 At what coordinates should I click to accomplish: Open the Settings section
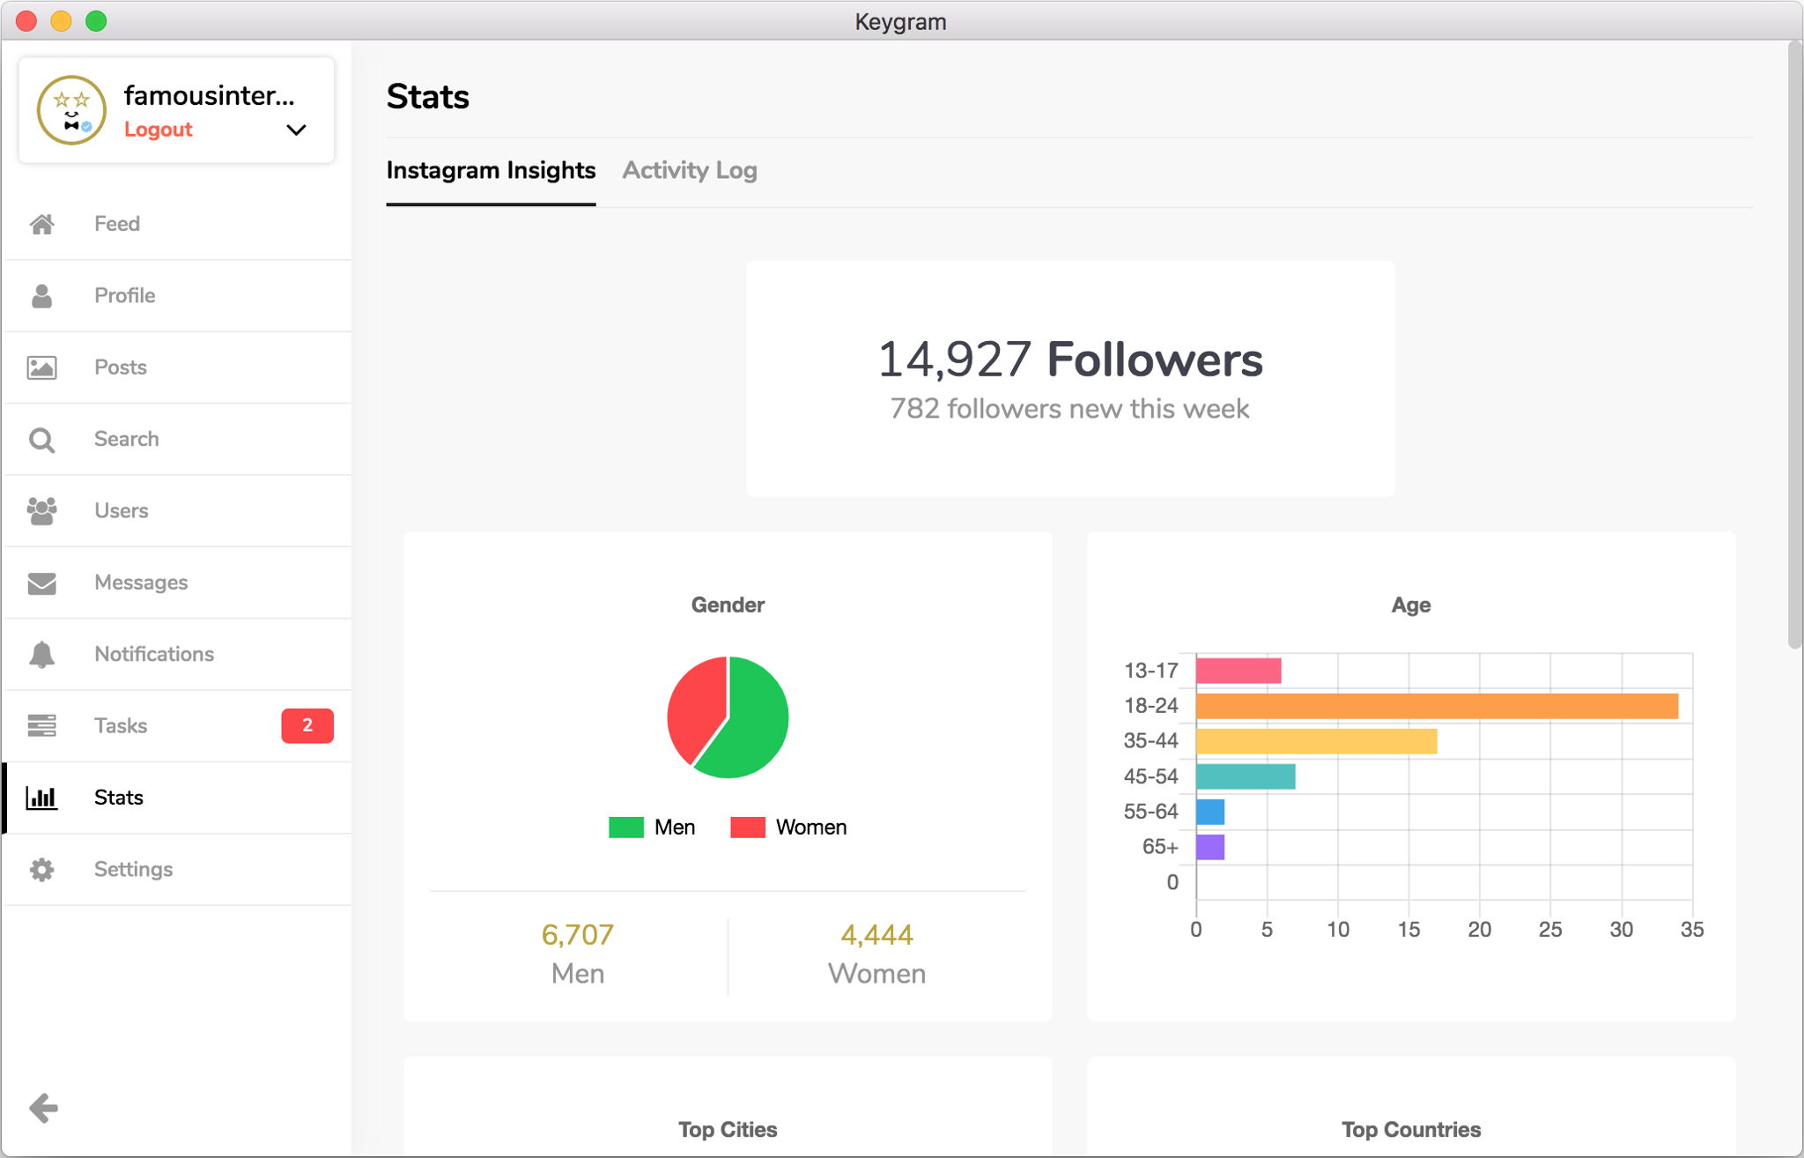(177, 870)
